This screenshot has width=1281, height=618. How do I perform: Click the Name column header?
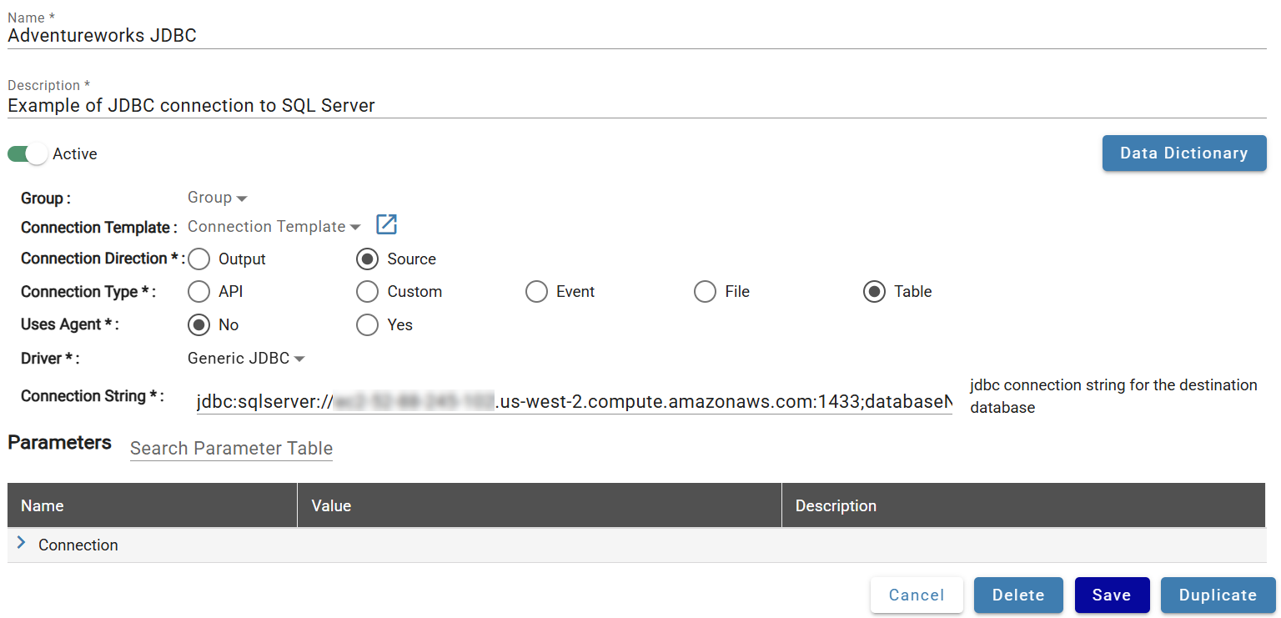pyautogui.click(x=153, y=505)
